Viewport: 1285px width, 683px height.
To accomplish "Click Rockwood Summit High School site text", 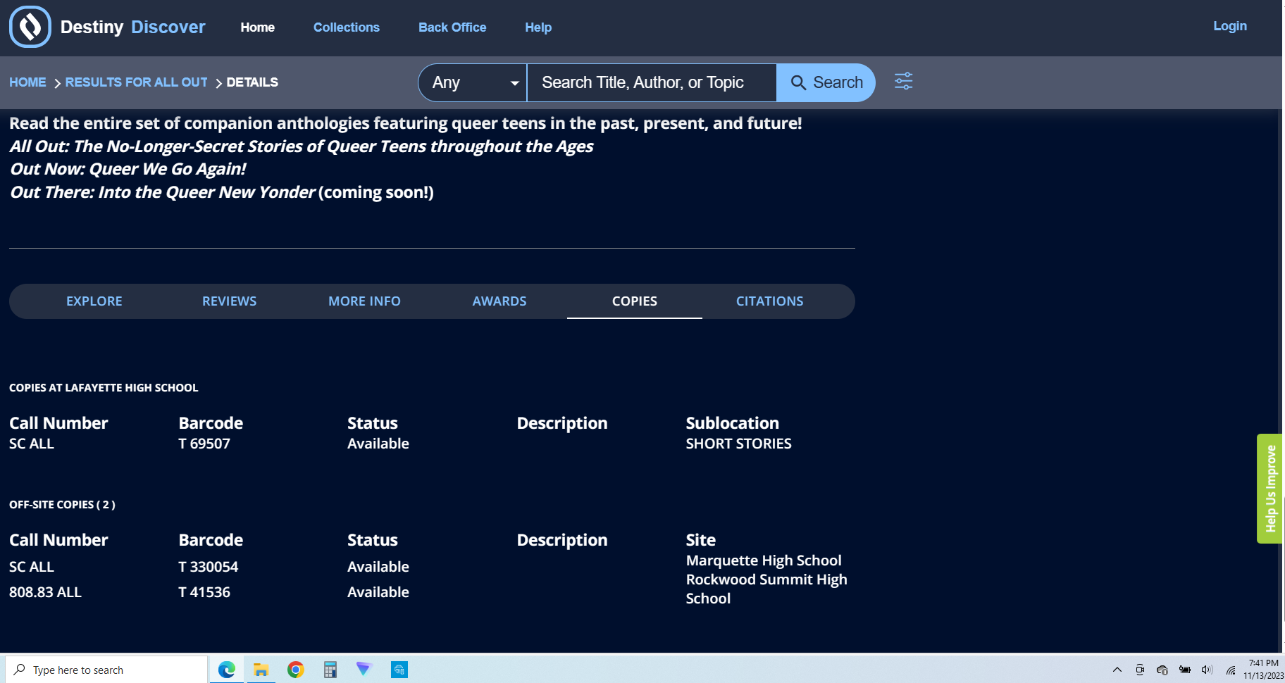I will [766, 589].
